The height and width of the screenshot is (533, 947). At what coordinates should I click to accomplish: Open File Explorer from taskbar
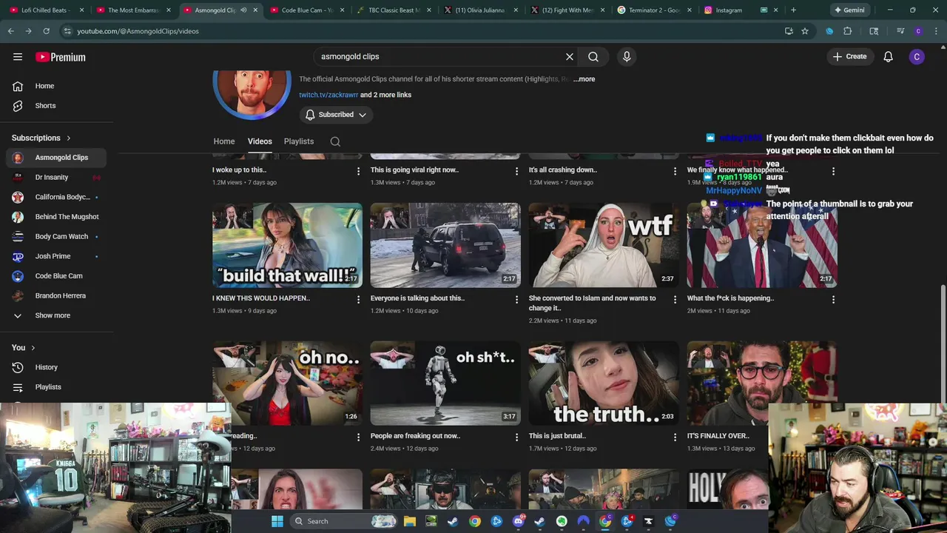click(409, 521)
